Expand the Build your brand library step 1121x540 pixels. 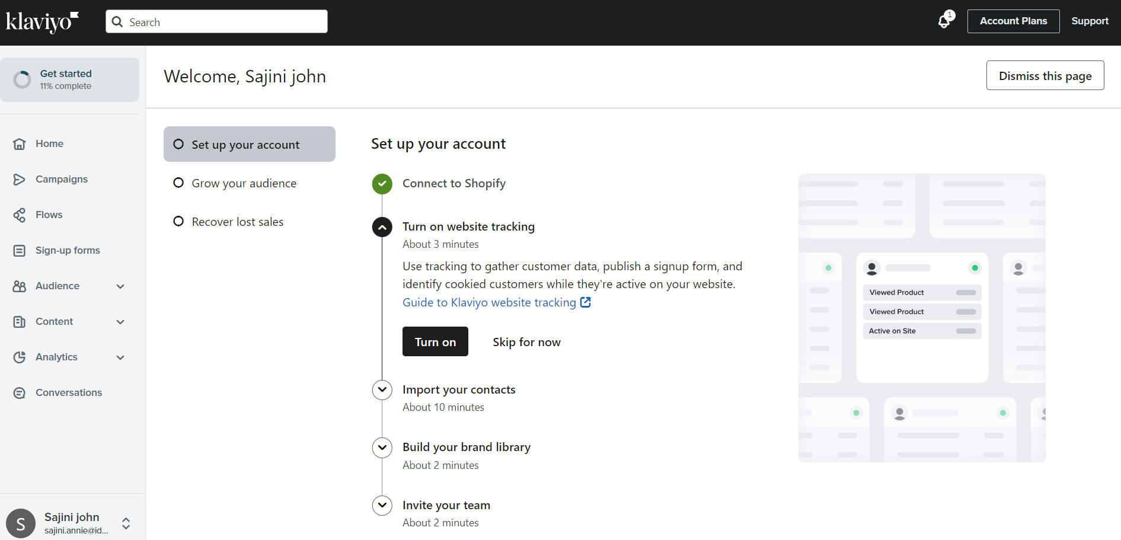click(x=382, y=448)
